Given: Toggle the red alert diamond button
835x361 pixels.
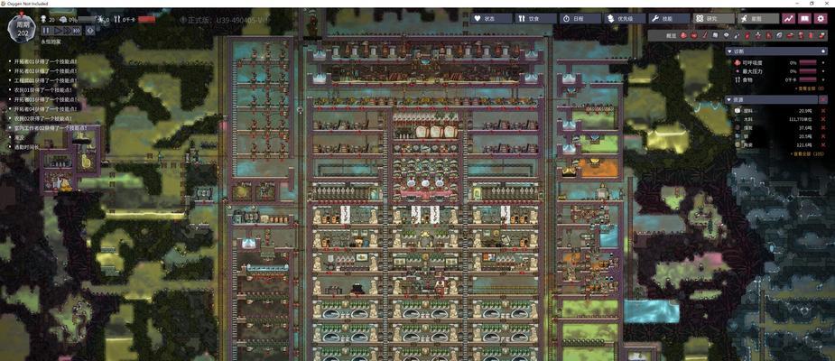Looking at the screenshot, I should 90,31.
